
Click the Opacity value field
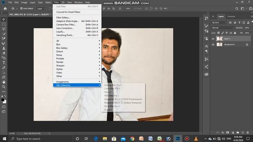tap(247, 28)
